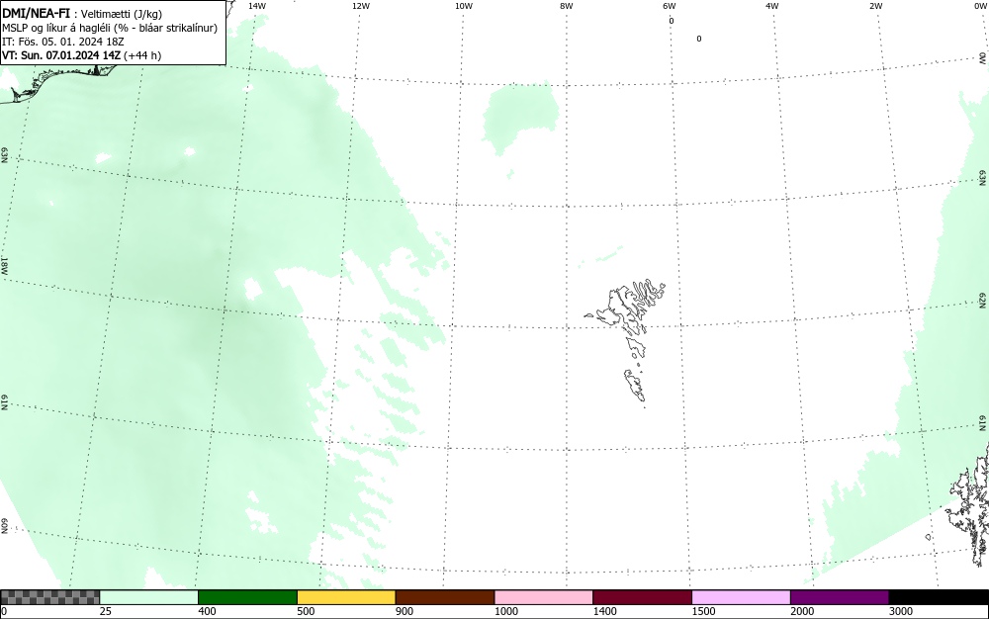Click the gray checkered 0–25 legend swatch

(49, 597)
